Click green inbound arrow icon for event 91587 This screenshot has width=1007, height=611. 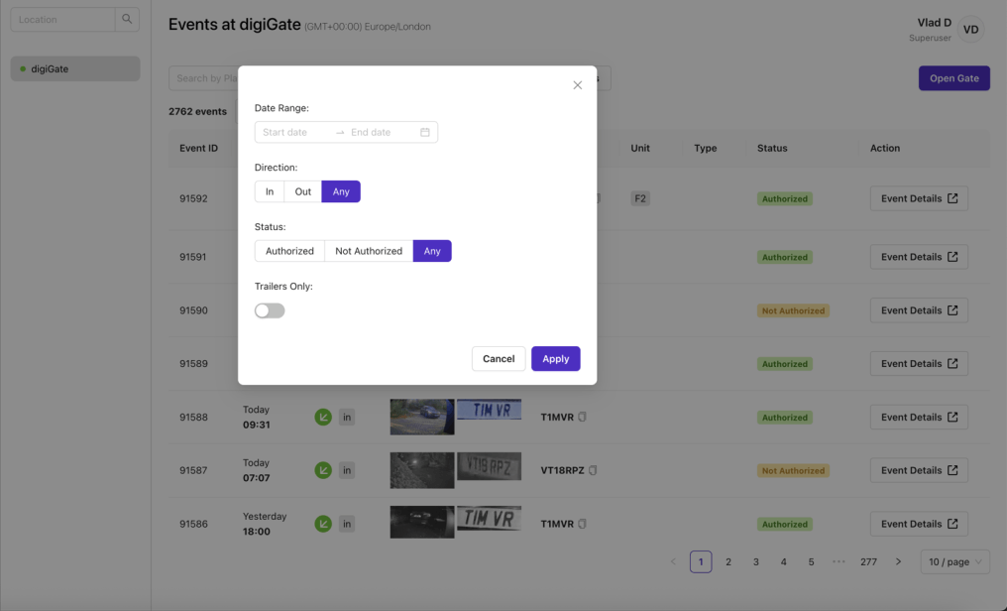pos(323,470)
